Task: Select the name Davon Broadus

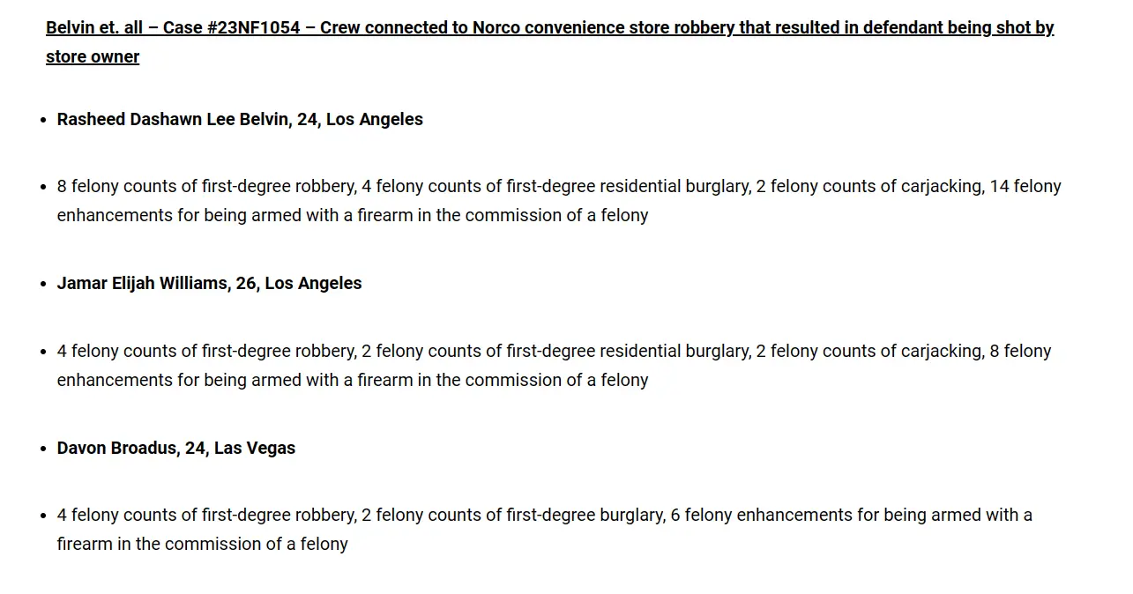Action: [117, 448]
